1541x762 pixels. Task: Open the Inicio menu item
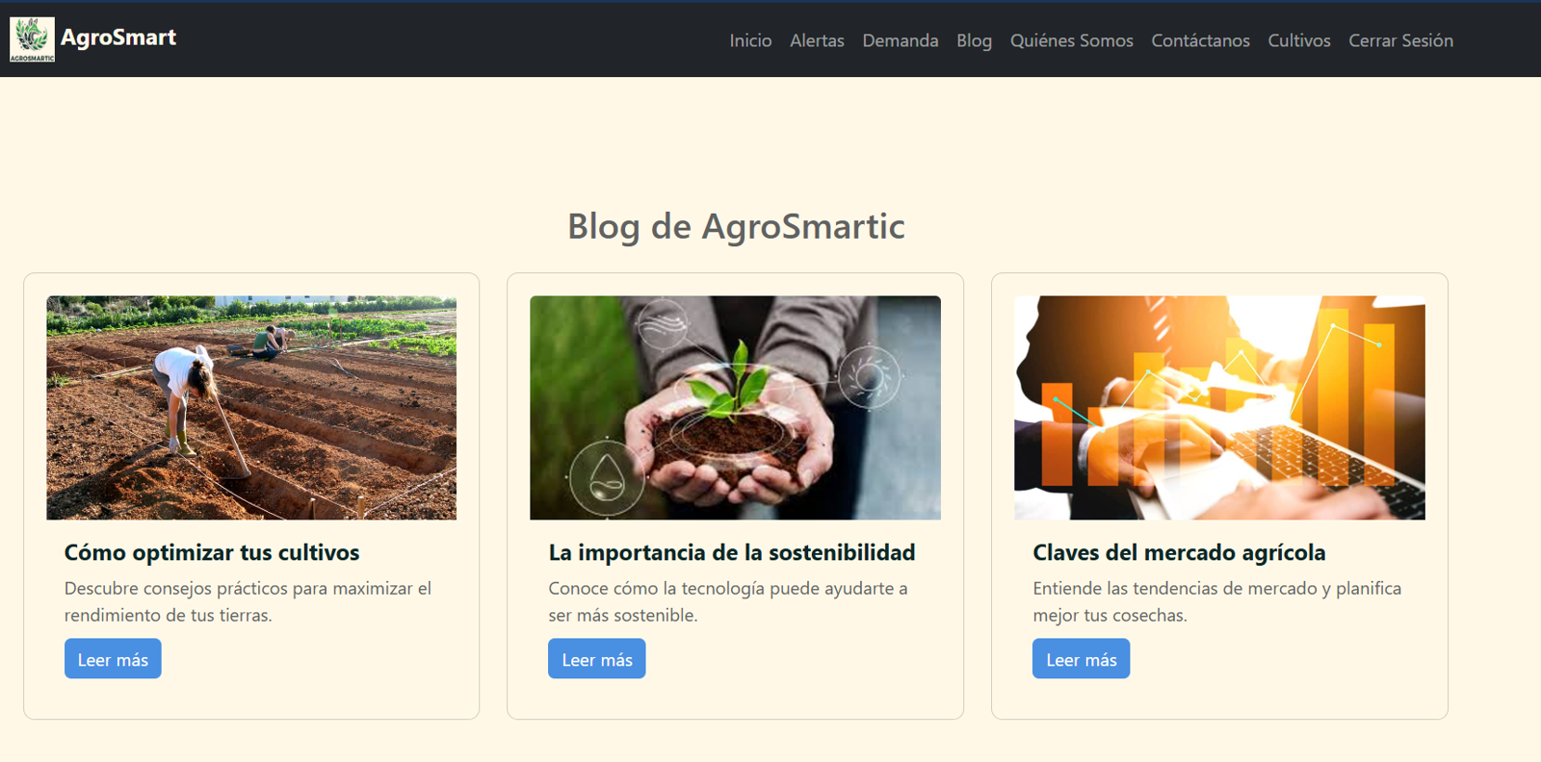tap(750, 40)
